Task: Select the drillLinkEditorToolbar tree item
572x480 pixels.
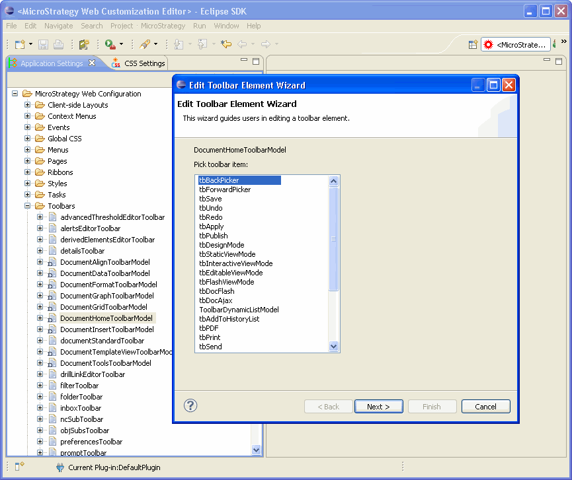Action: pyautogui.click(x=93, y=374)
